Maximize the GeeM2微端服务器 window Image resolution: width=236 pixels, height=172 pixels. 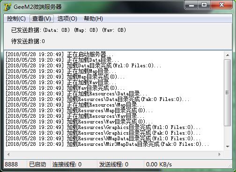point(204,5)
